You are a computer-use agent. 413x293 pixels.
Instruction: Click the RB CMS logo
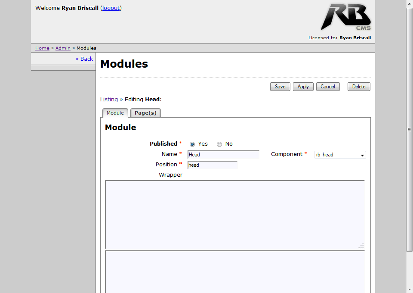345,17
